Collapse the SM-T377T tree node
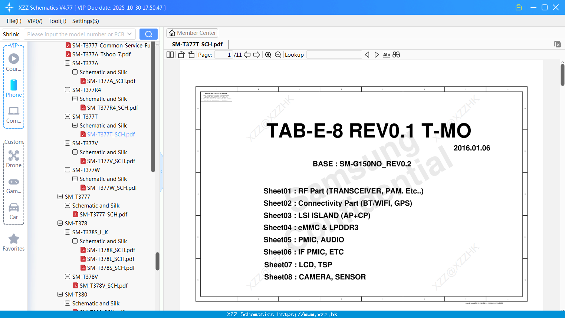565x318 pixels. pyautogui.click(x=68, y=116)
